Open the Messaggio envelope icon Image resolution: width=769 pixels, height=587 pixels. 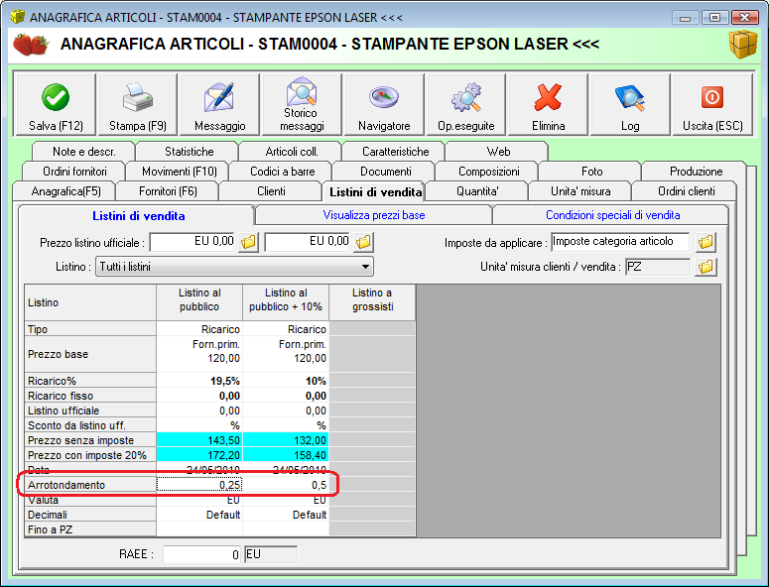coord(219,97)
